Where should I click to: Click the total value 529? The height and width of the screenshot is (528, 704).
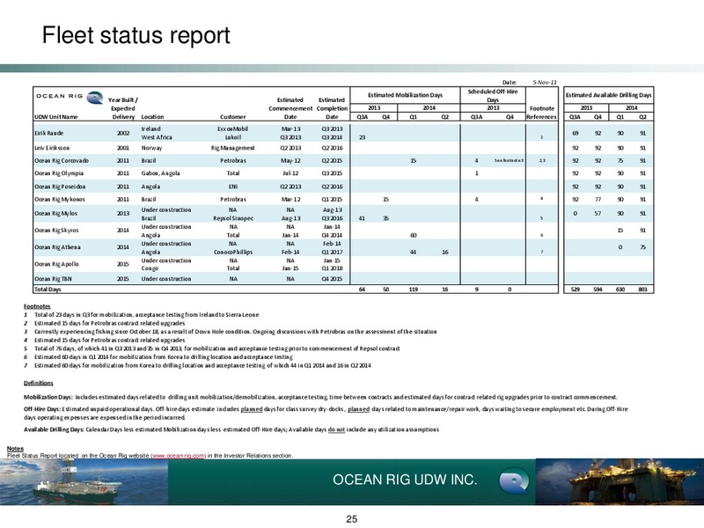click(576, 290)
